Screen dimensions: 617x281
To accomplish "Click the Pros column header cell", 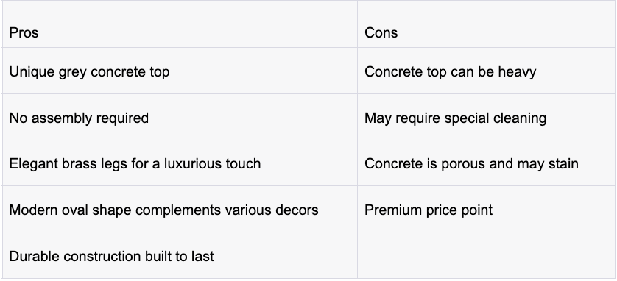I will pyautogui.click(x=180, y=24).
